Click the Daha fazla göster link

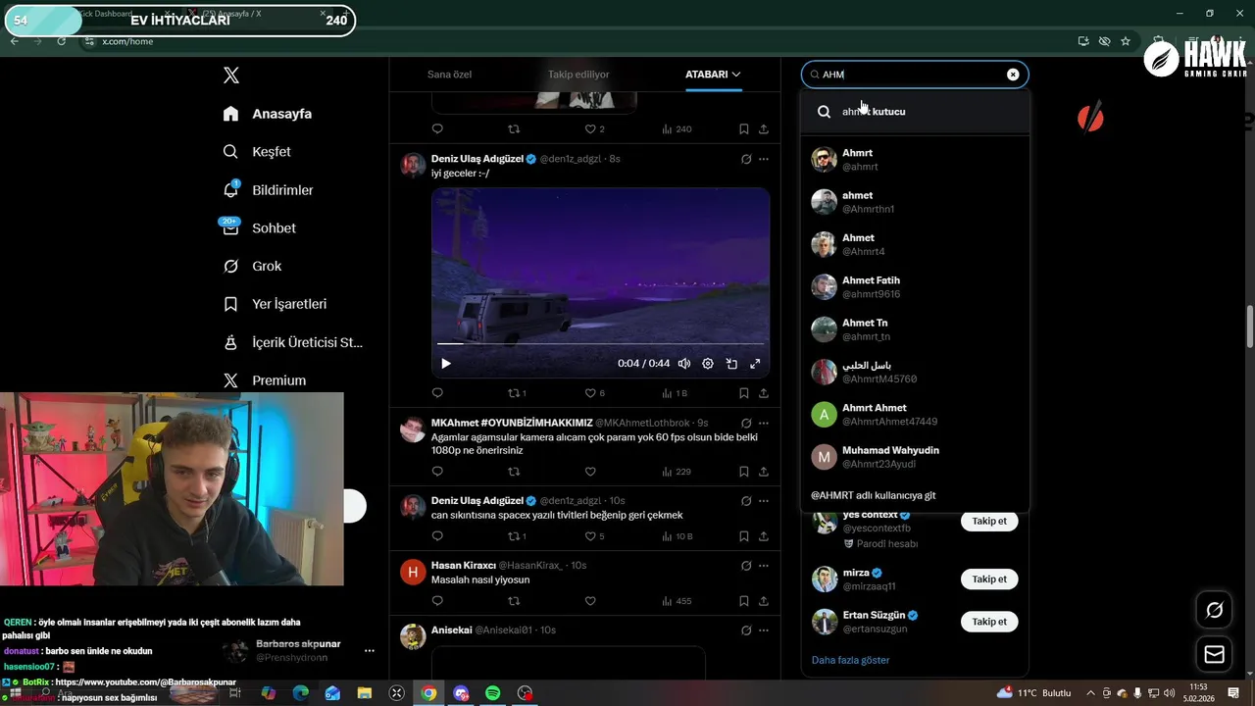[850, 660]
